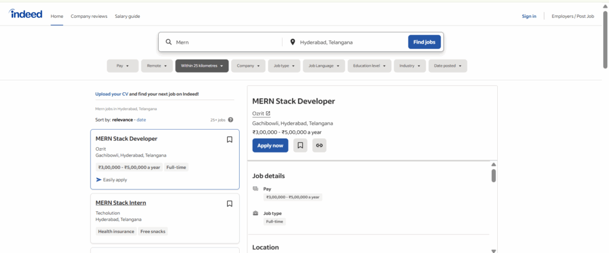
Task: Click the job details panel scrollbar
Action: coord(494,176)
